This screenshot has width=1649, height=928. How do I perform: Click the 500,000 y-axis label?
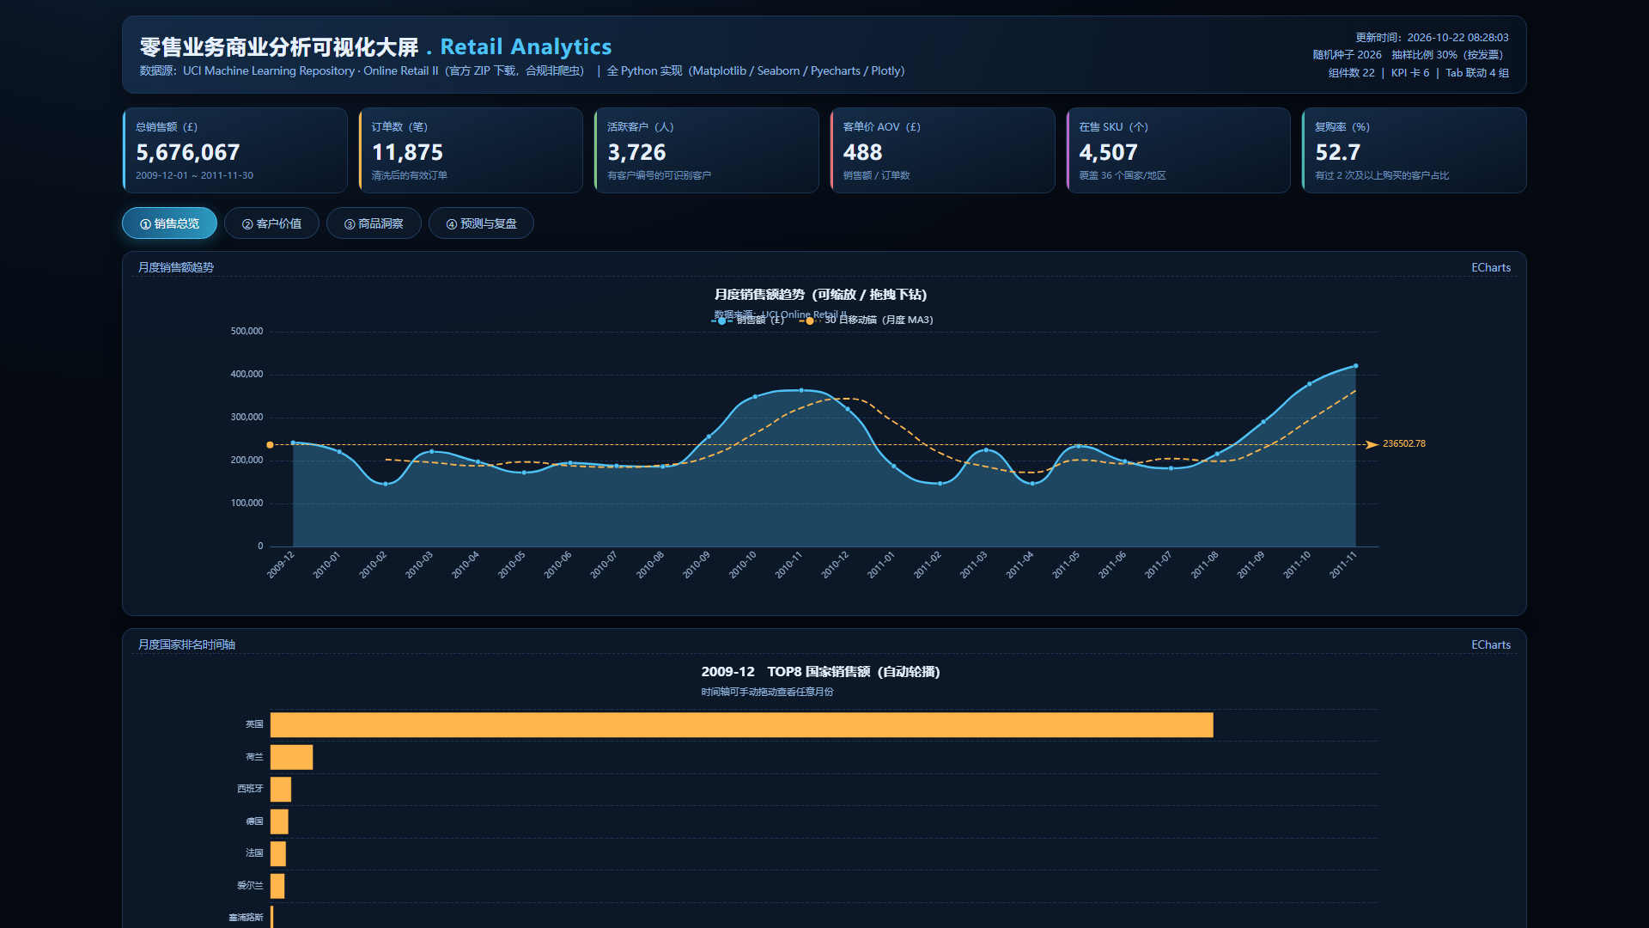tap(246, 331)
